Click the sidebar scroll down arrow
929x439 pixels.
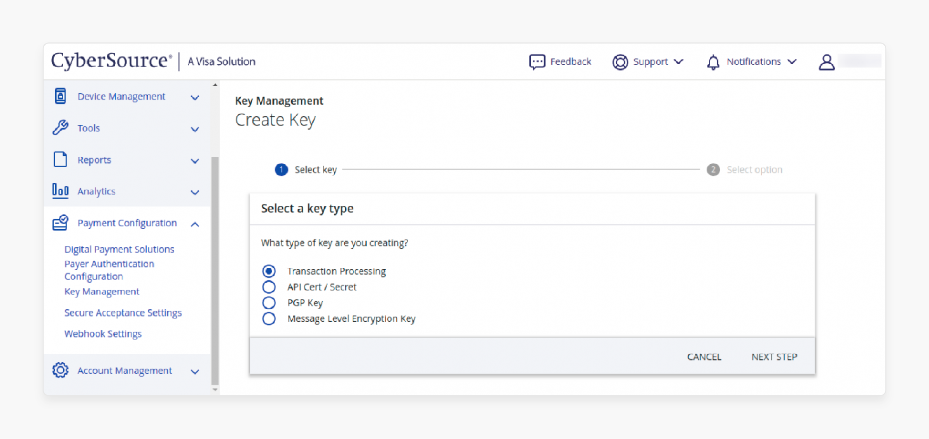(x=215, y=389)
